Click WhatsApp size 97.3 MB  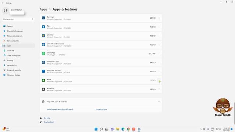pos(152,54)
